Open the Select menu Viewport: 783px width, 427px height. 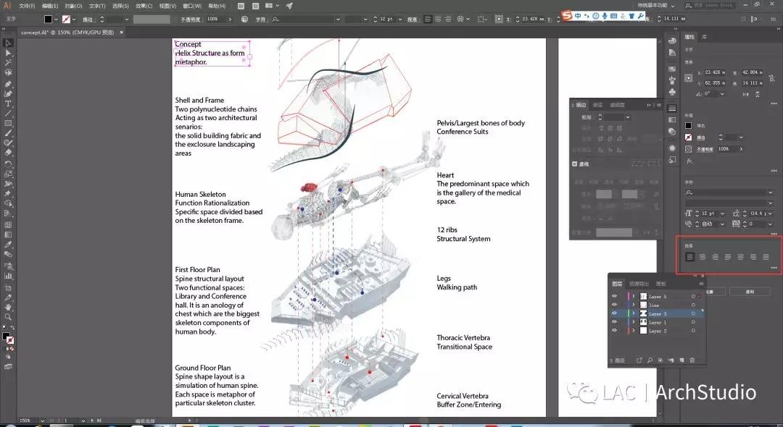coord(120,6)
